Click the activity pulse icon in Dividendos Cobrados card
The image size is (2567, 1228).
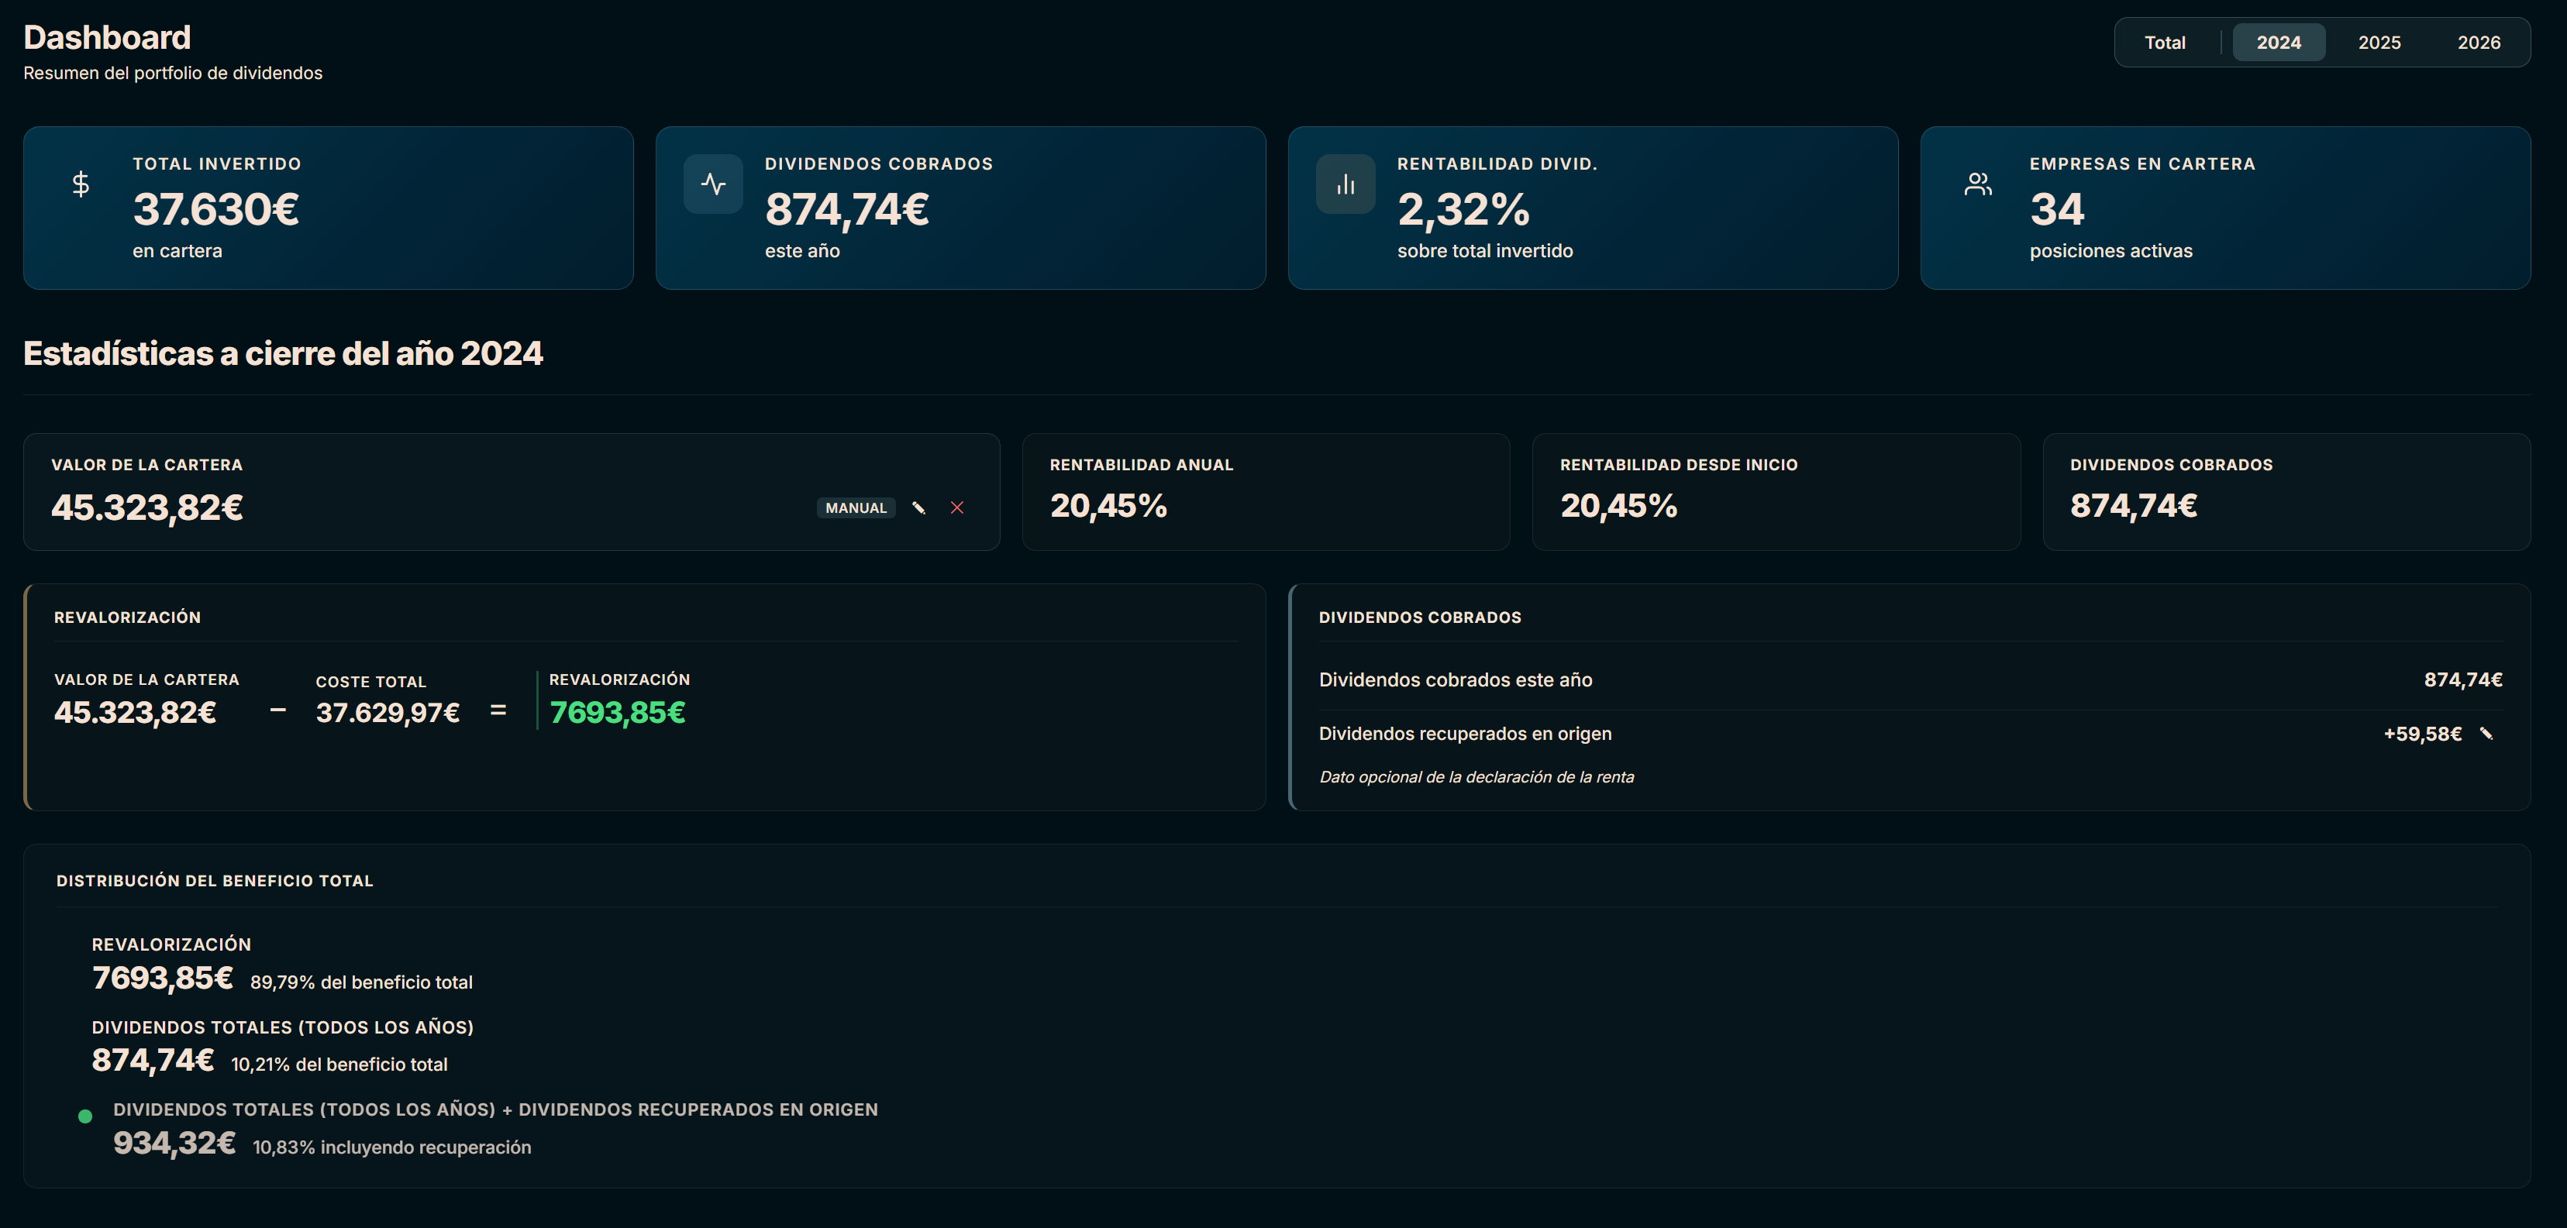[714, 184]
